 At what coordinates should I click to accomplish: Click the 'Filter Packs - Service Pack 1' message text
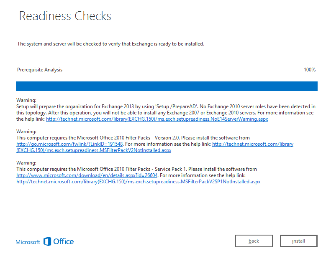tap(136, 169)
